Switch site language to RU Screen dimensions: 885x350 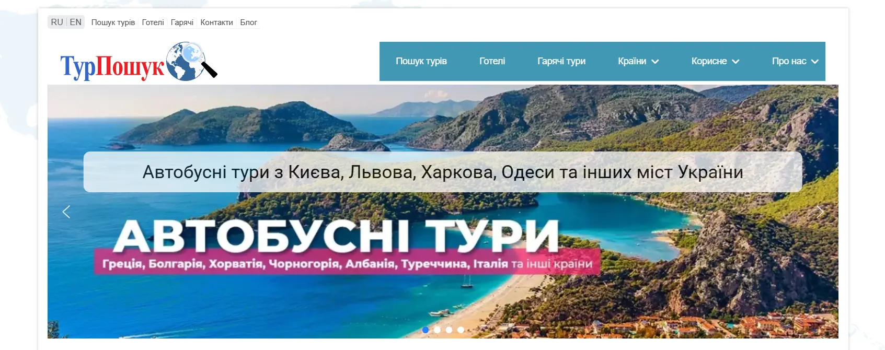point(57,22)
